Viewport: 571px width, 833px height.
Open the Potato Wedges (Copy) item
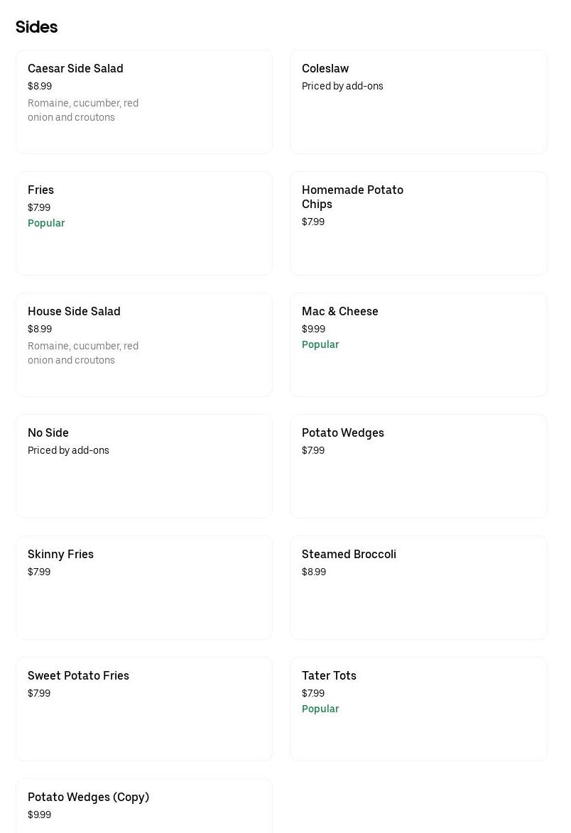pyautogui.click(x=143, y=806)
